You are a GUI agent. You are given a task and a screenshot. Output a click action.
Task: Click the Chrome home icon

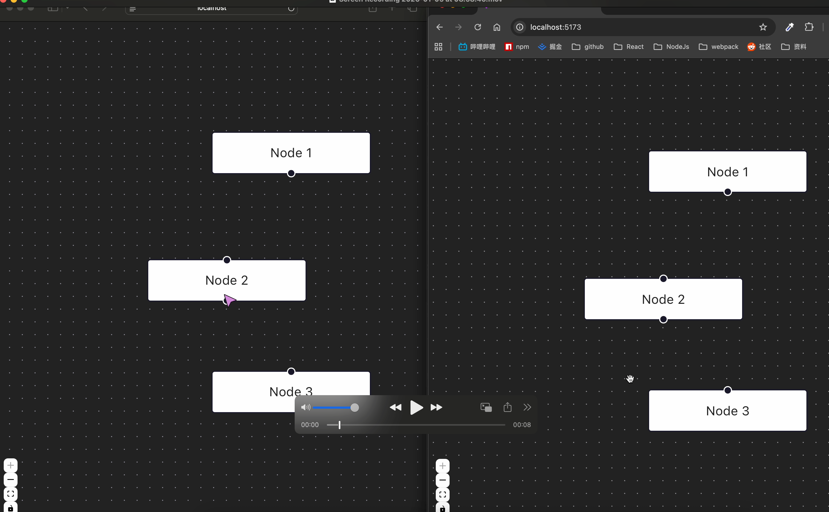(x=497, y=27)
